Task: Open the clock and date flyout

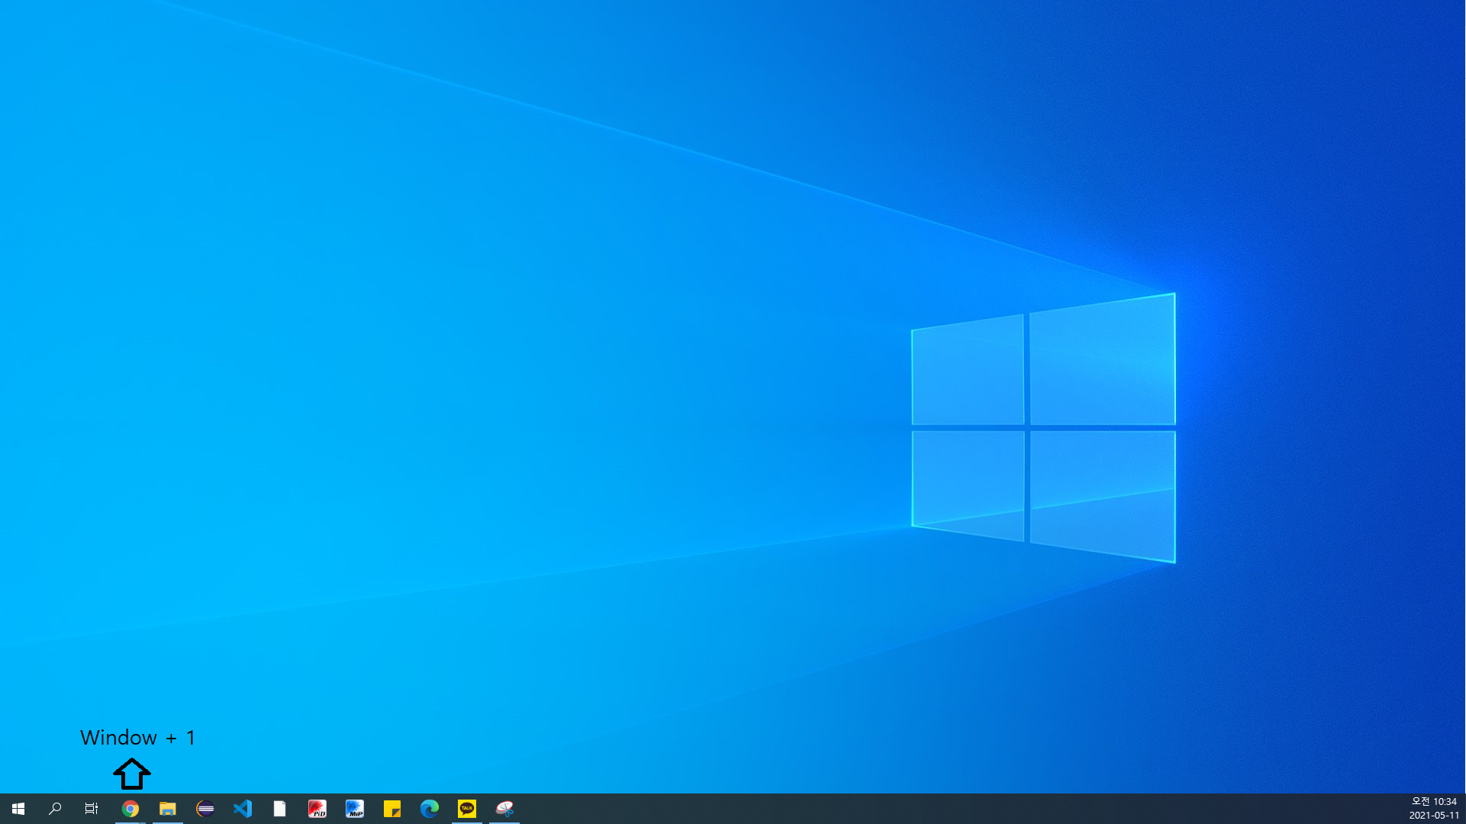Action: (1433, 809)
